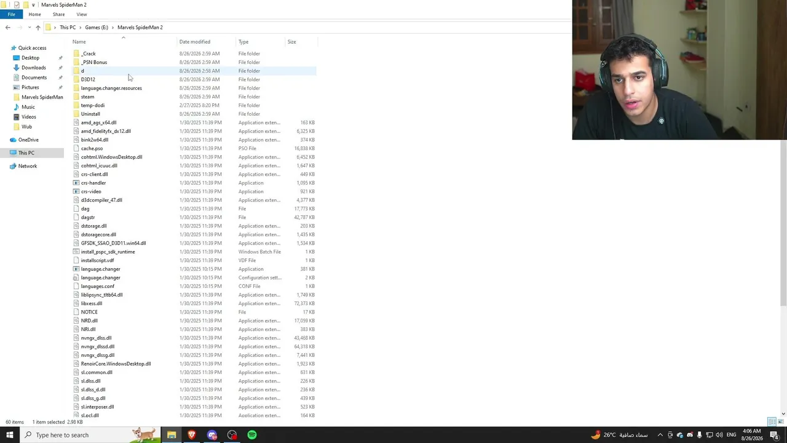Open the notifications action center

774,435
